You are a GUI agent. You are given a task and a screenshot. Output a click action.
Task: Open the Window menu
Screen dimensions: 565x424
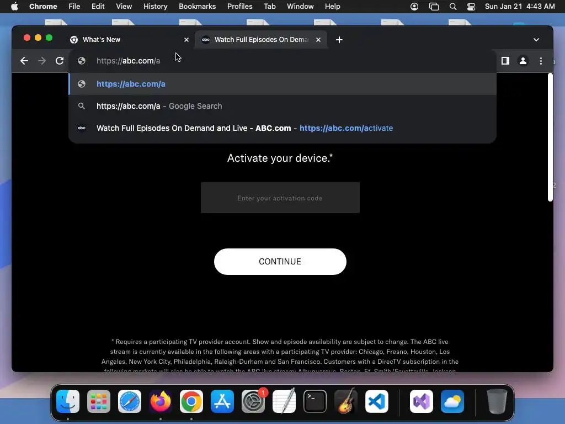[x=300, y=7]
